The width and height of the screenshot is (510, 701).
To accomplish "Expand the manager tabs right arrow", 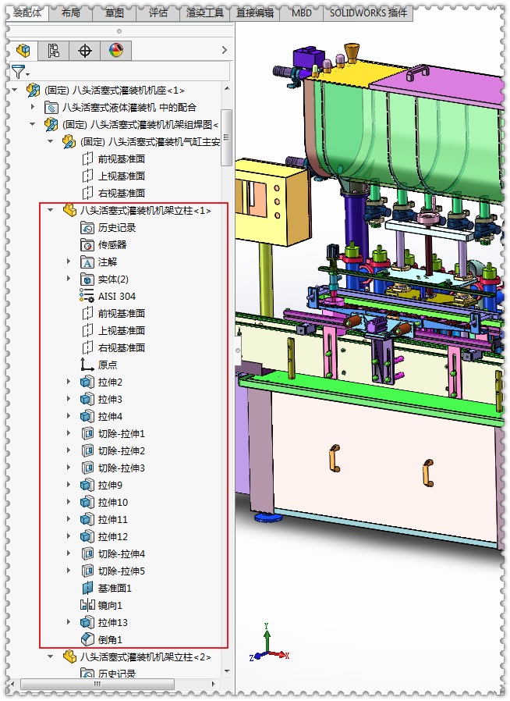I will 225,51.
